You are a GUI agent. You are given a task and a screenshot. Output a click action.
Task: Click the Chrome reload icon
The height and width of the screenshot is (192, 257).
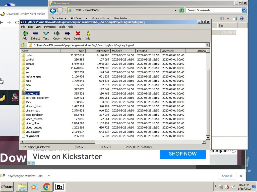[x=17, y=22]
